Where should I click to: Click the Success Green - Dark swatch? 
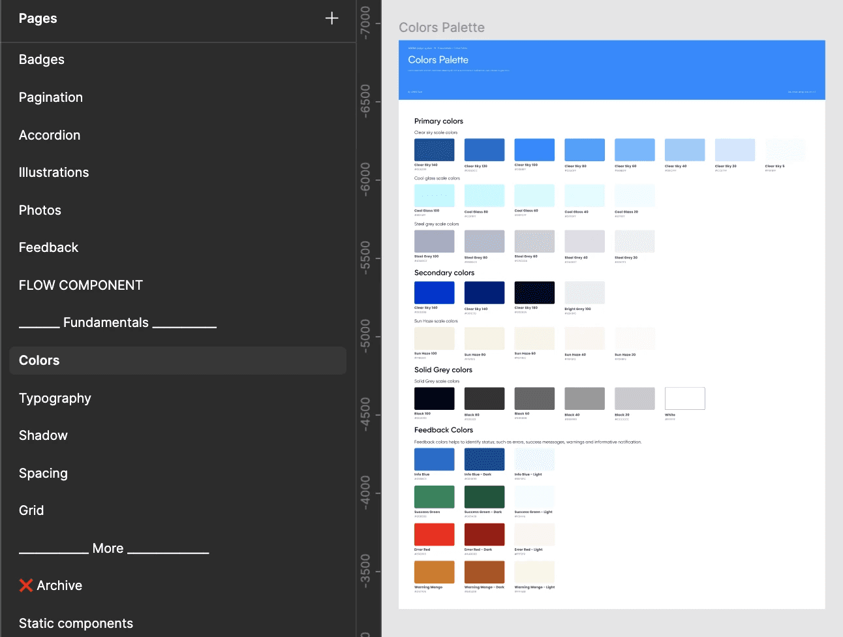click(484, 497)
